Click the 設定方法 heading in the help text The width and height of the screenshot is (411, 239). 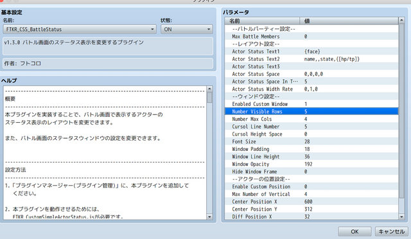[x=15, y=170]
